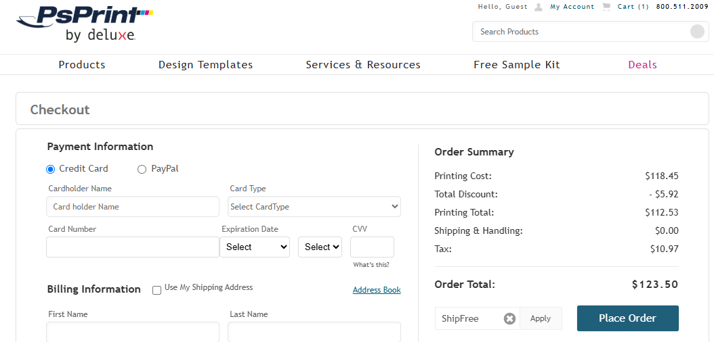Clear the ShipFree promo code with the X icon
714x342 pixels.
[x=509, y=319]
